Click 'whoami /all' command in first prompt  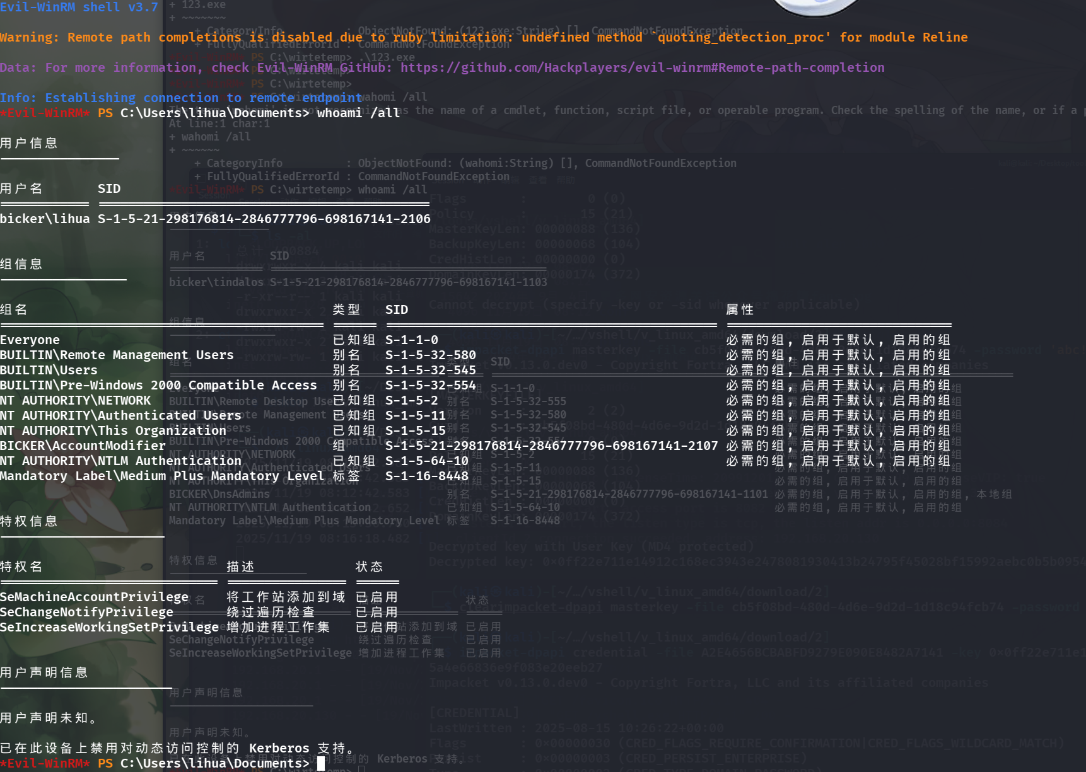(x=358, y=113)
